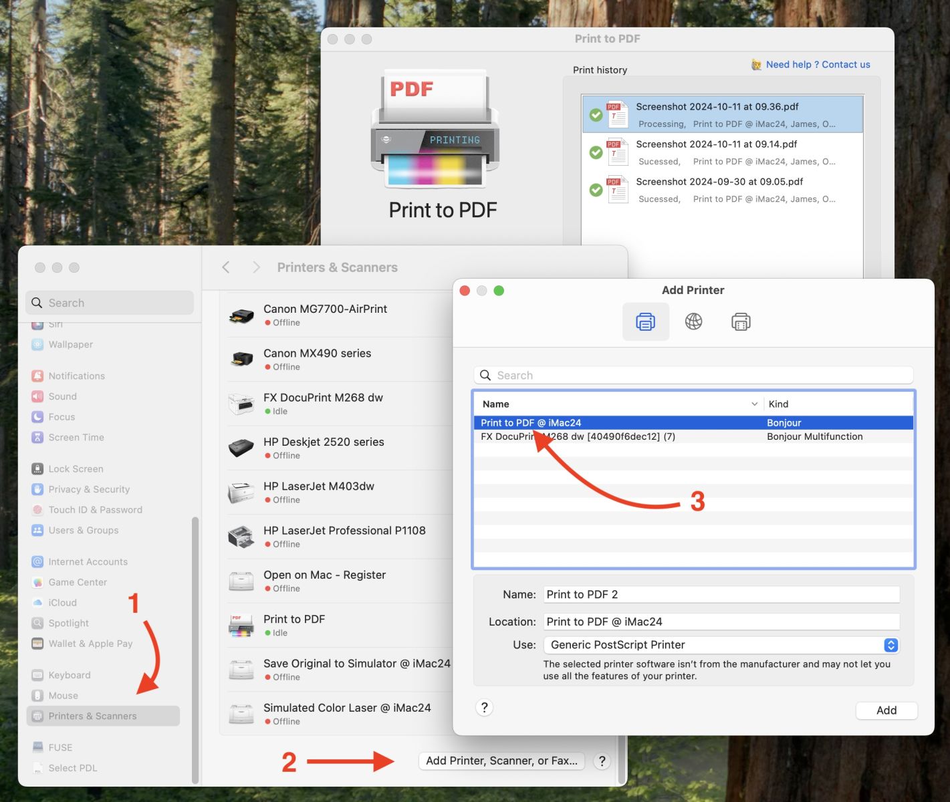Click the HP LaserJet M403dw printer icon
The height and width of the screenshot is (802, 950).
[x=241, y=493]
